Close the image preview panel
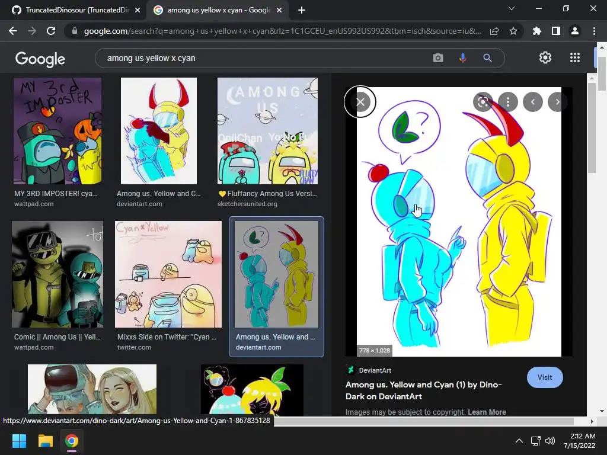This screenshot has height=455, width=607. (x=360, y=102)
